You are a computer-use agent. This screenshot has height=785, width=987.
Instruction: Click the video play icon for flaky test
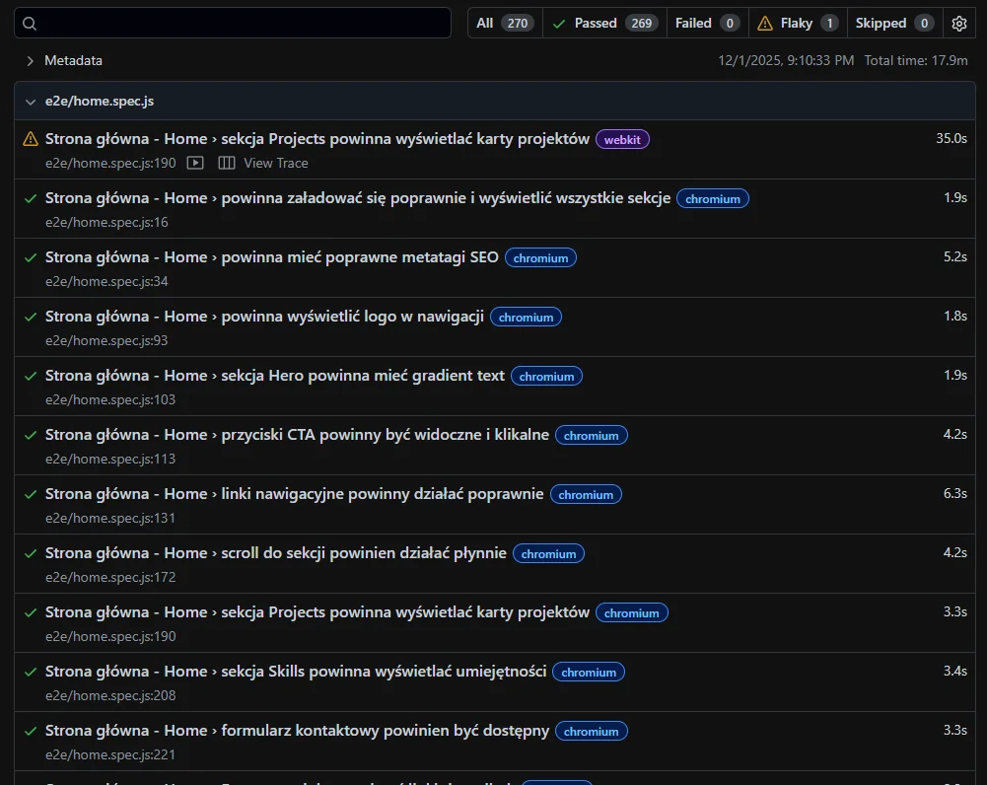click(195, 163)
